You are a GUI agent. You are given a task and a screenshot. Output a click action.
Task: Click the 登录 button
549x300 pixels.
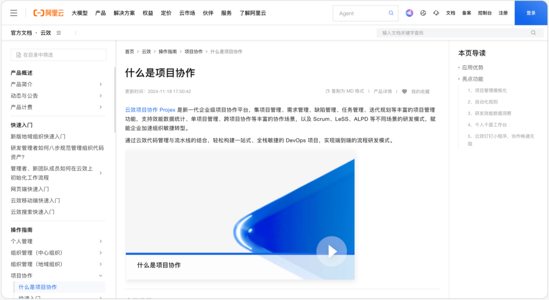[x=531, y=13]
